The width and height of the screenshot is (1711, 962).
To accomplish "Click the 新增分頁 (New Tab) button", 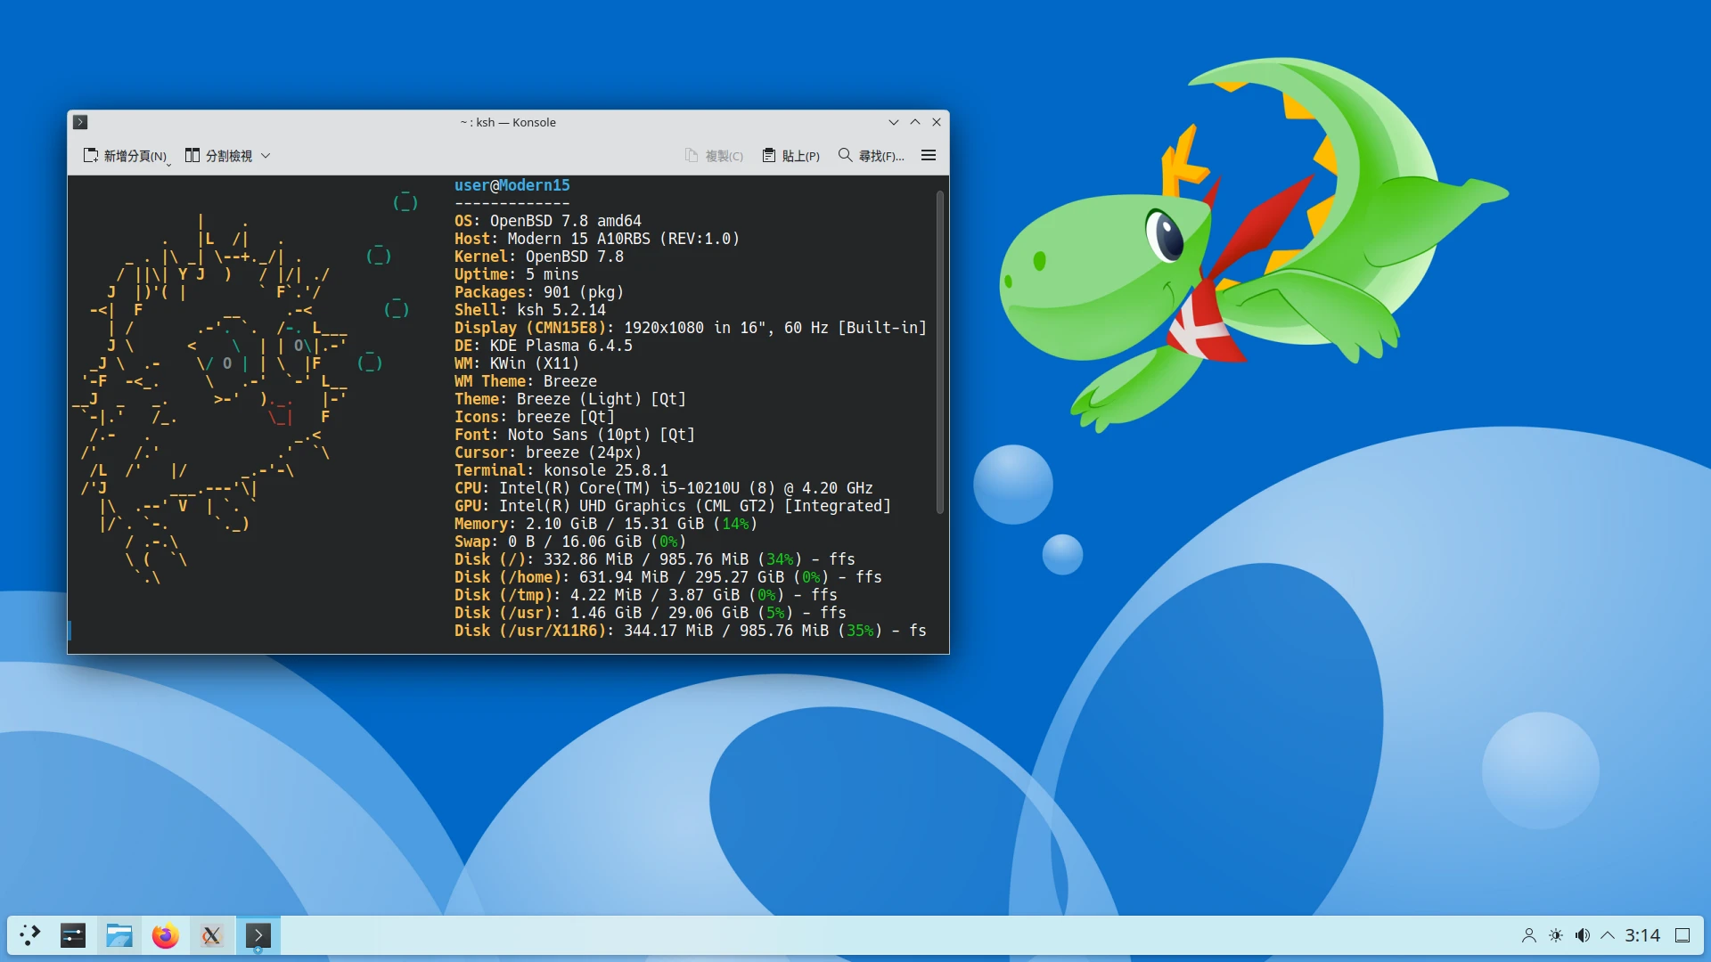I will pos(126,155).
